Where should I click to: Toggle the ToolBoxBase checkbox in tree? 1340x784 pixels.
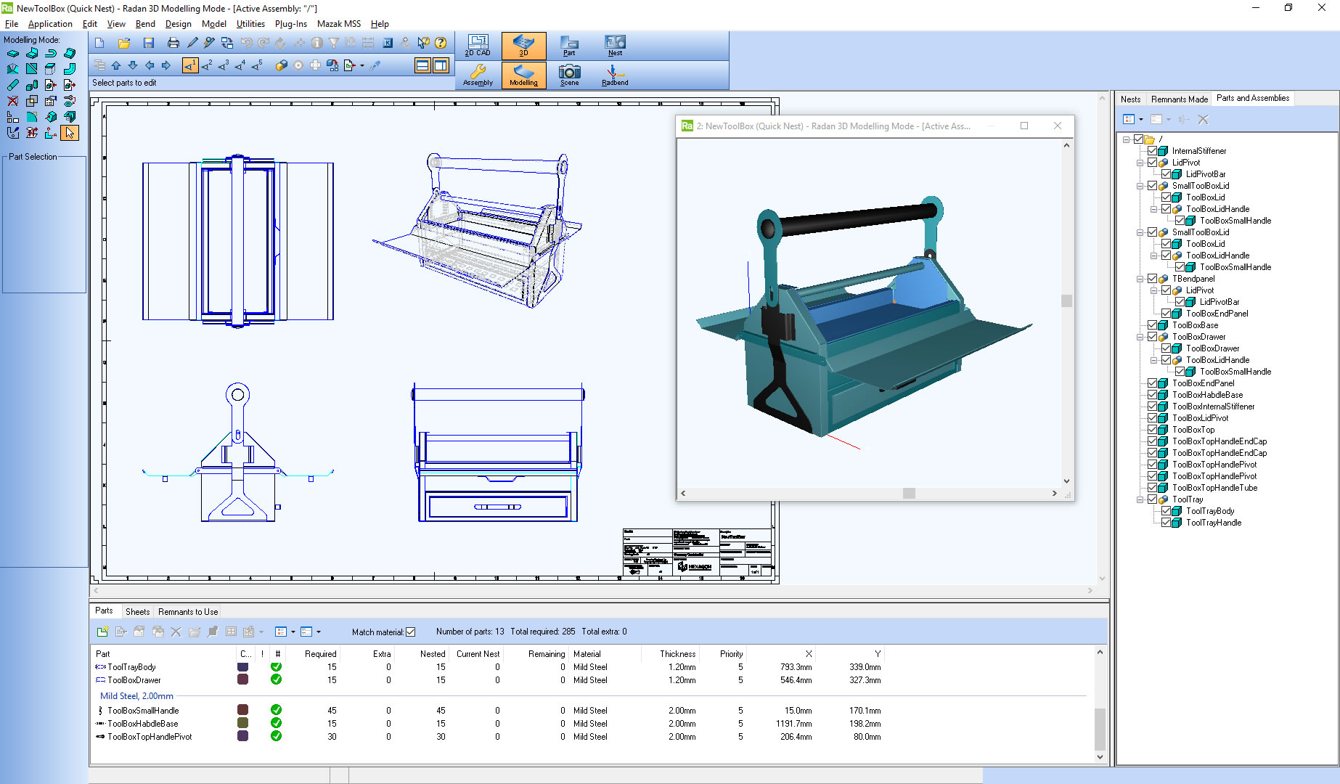click(1152, 325)
